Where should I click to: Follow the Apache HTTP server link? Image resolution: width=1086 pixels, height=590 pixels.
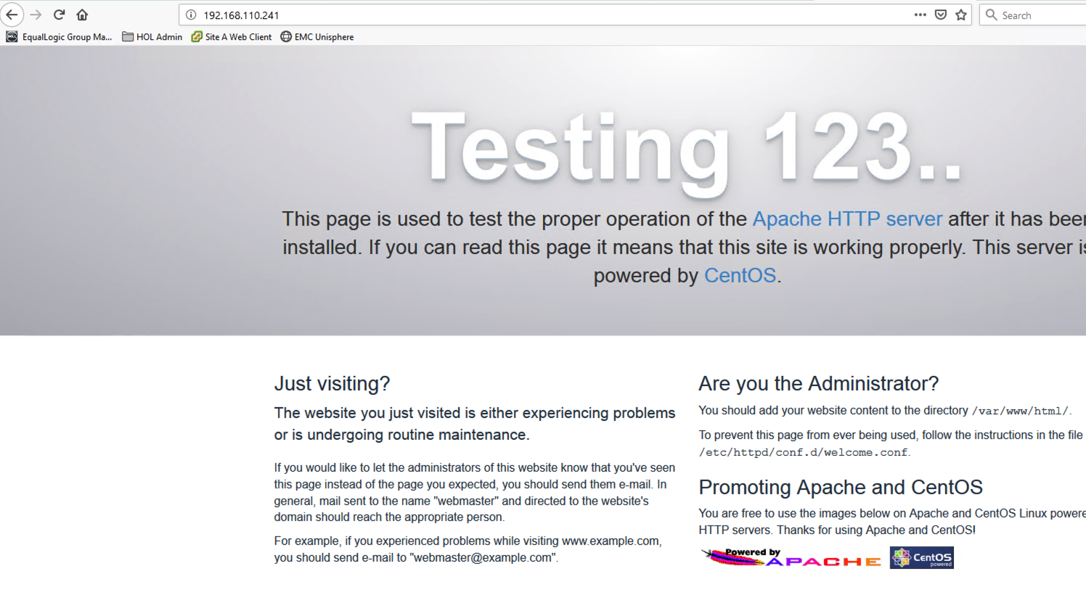pyautogui.click(x=847, y=219)
